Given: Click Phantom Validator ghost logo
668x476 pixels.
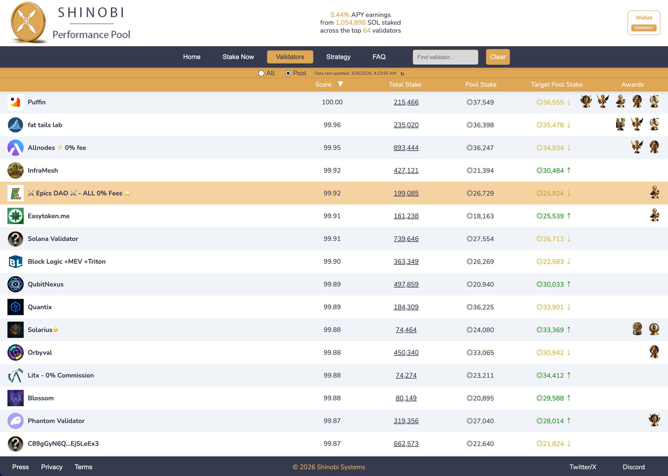Looking at the screenshot, I should pyautogui.click(x=15, y=421).
